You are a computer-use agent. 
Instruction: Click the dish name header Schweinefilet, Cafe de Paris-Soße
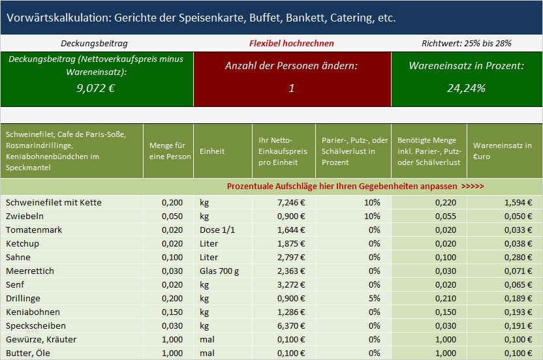pos(72,151)
